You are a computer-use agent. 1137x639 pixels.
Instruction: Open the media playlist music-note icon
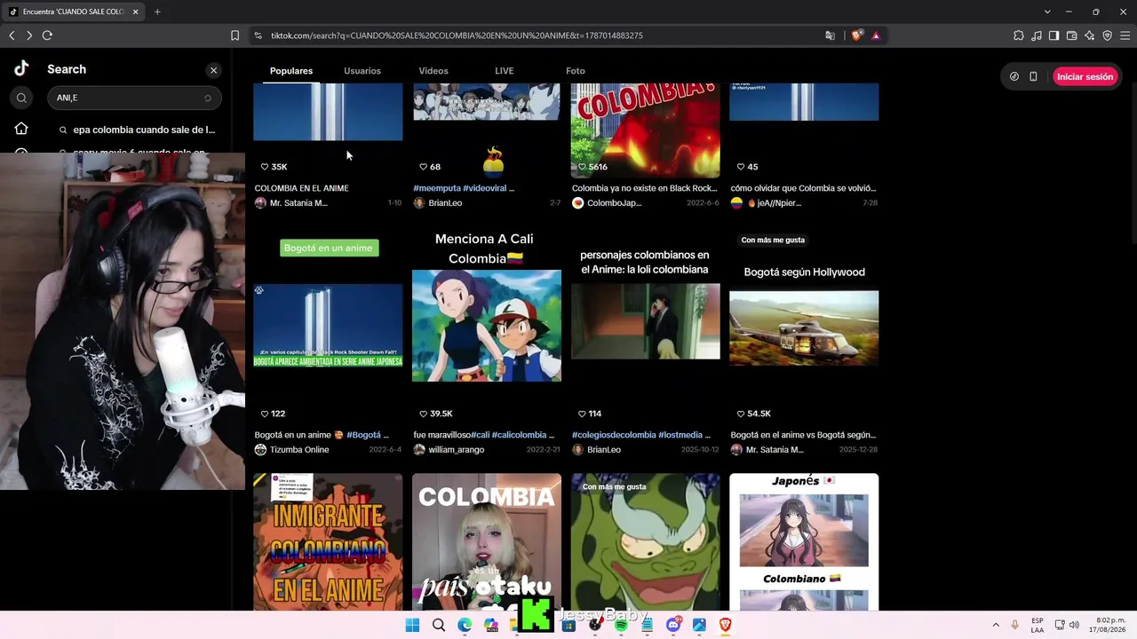pos(1037,35)
